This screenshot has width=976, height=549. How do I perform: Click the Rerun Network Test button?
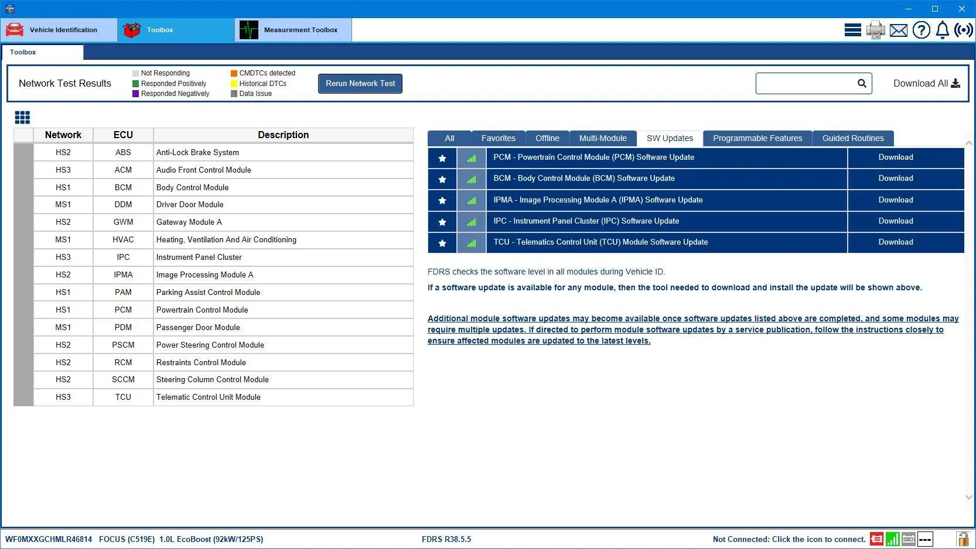click(360, 83)
